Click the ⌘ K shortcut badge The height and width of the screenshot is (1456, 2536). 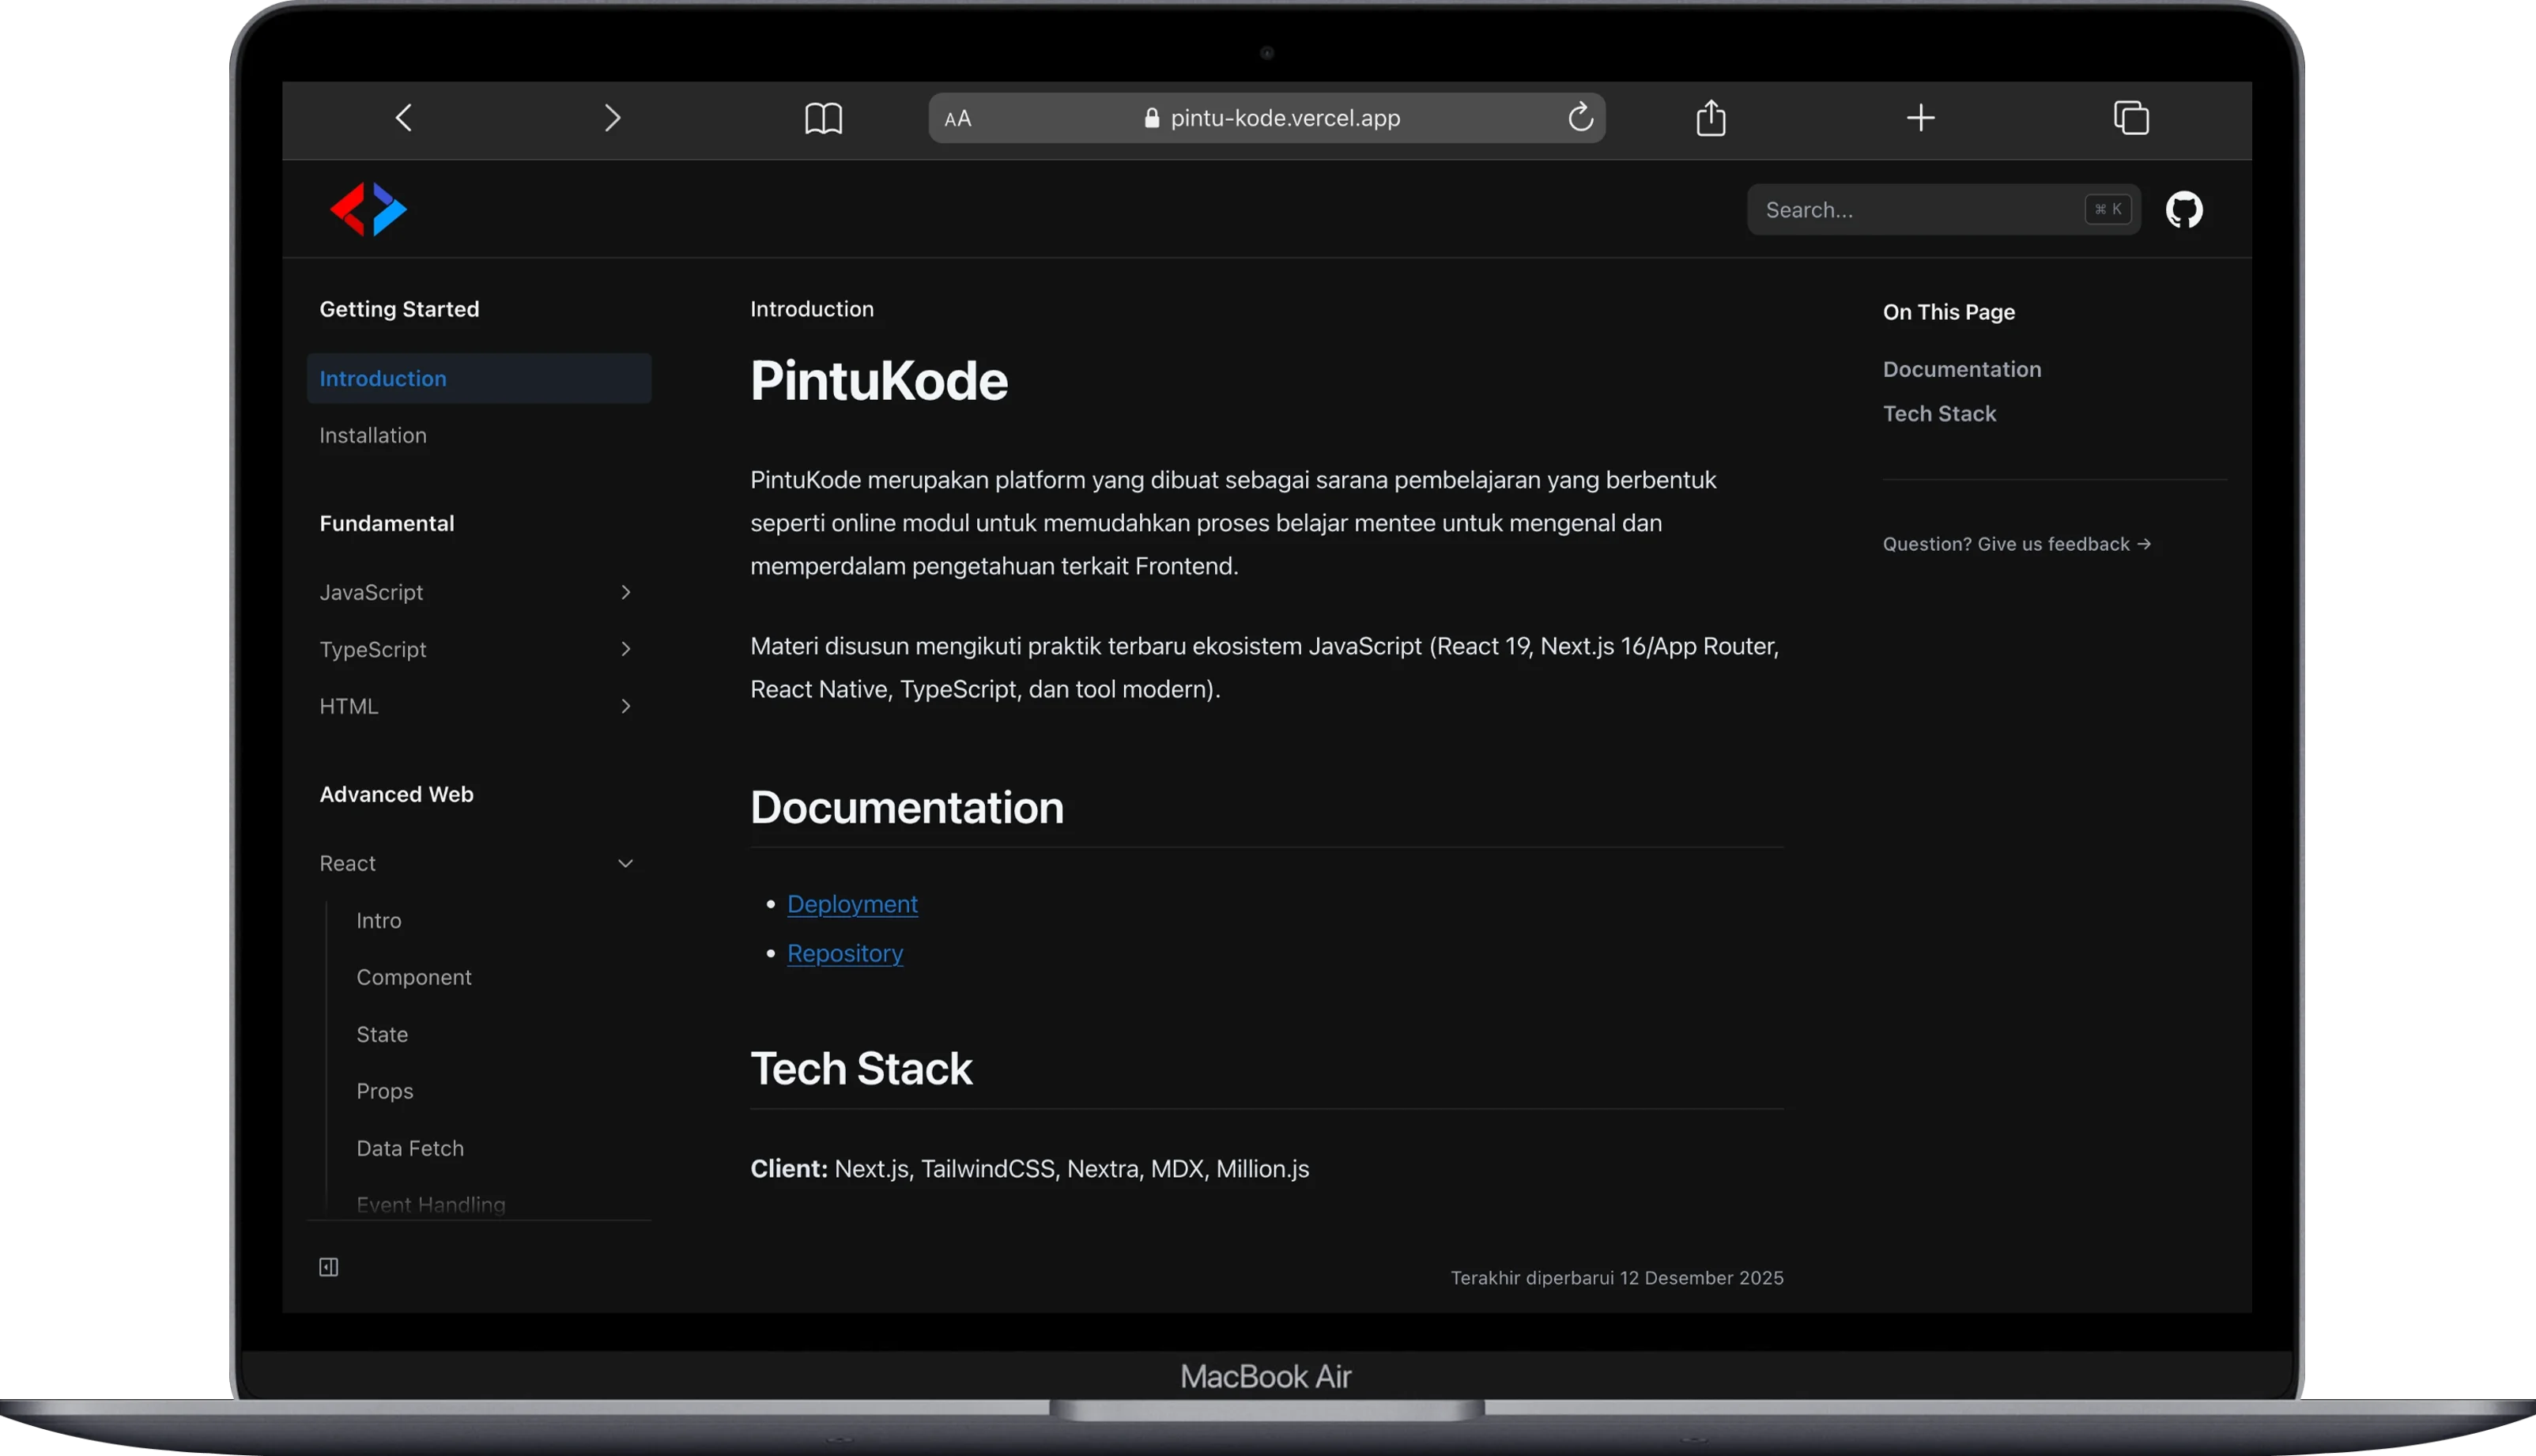click(x=2108, y=209)
